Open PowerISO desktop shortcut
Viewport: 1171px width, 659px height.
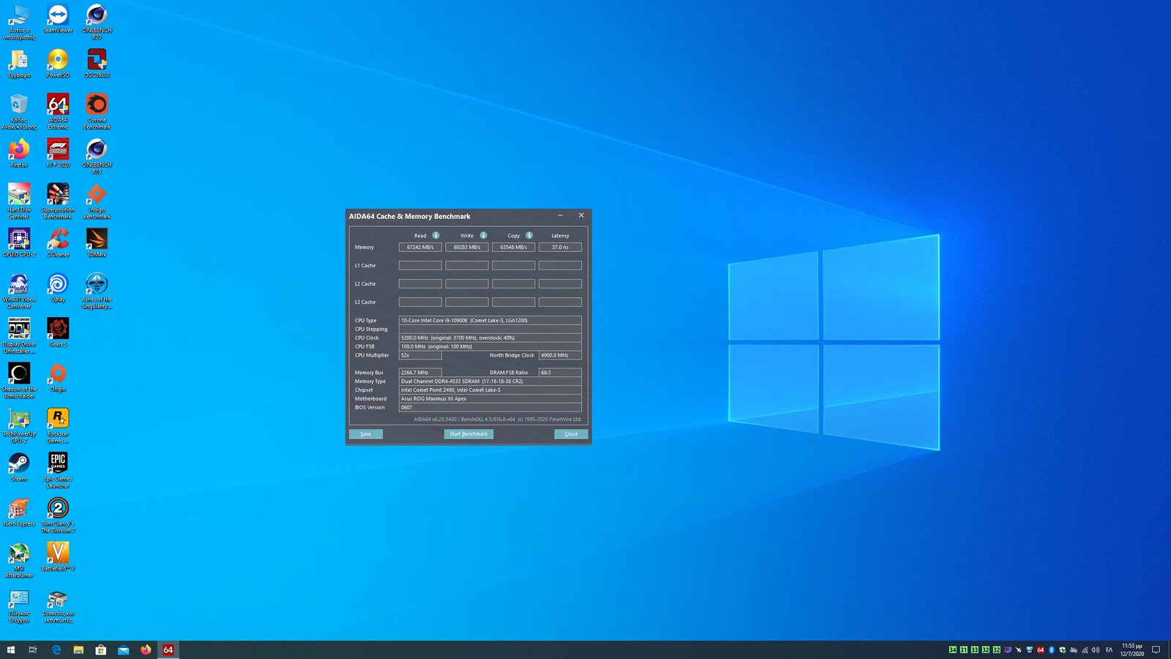(58, 64)
